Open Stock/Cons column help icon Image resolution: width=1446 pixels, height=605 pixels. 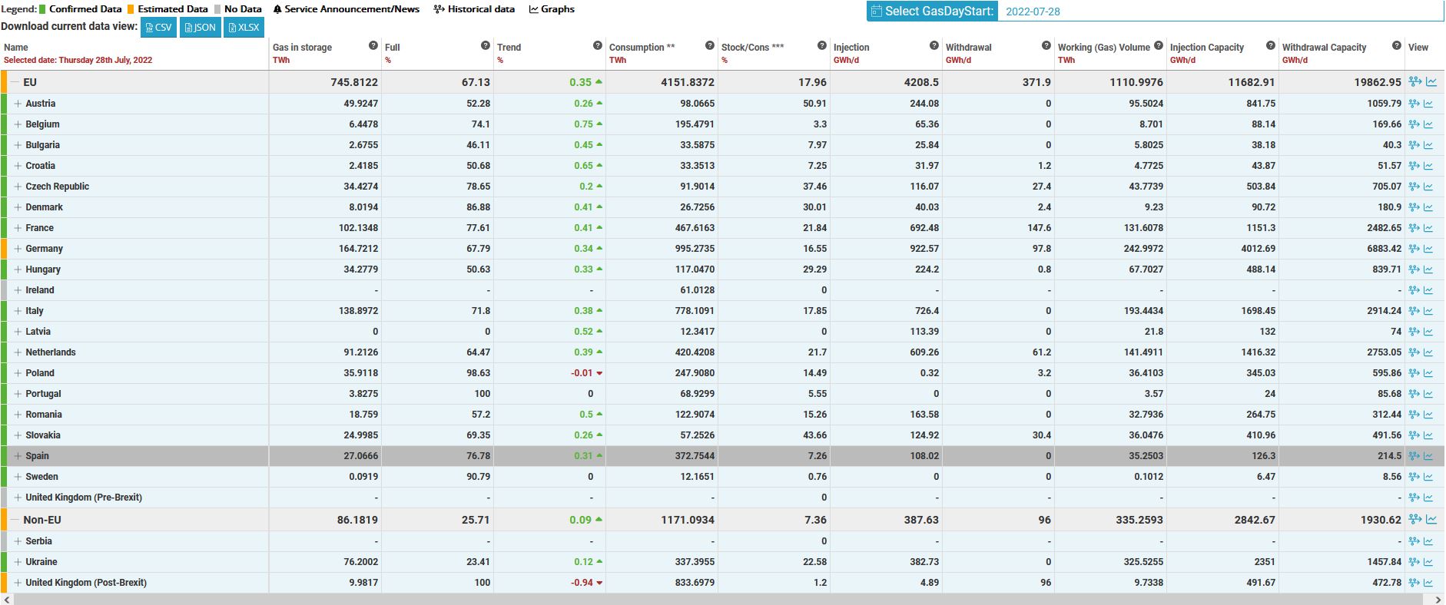coord(822,46)
